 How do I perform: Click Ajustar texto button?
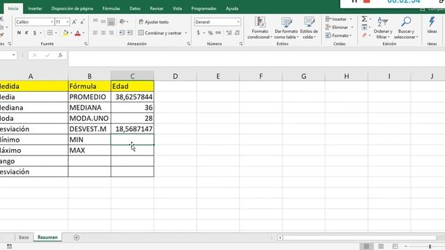(x=154, y=22)
